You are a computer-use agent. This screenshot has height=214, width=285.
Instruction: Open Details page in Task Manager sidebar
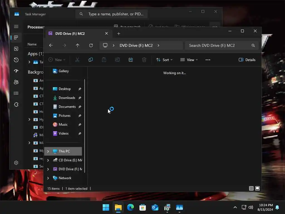(16, 93)
